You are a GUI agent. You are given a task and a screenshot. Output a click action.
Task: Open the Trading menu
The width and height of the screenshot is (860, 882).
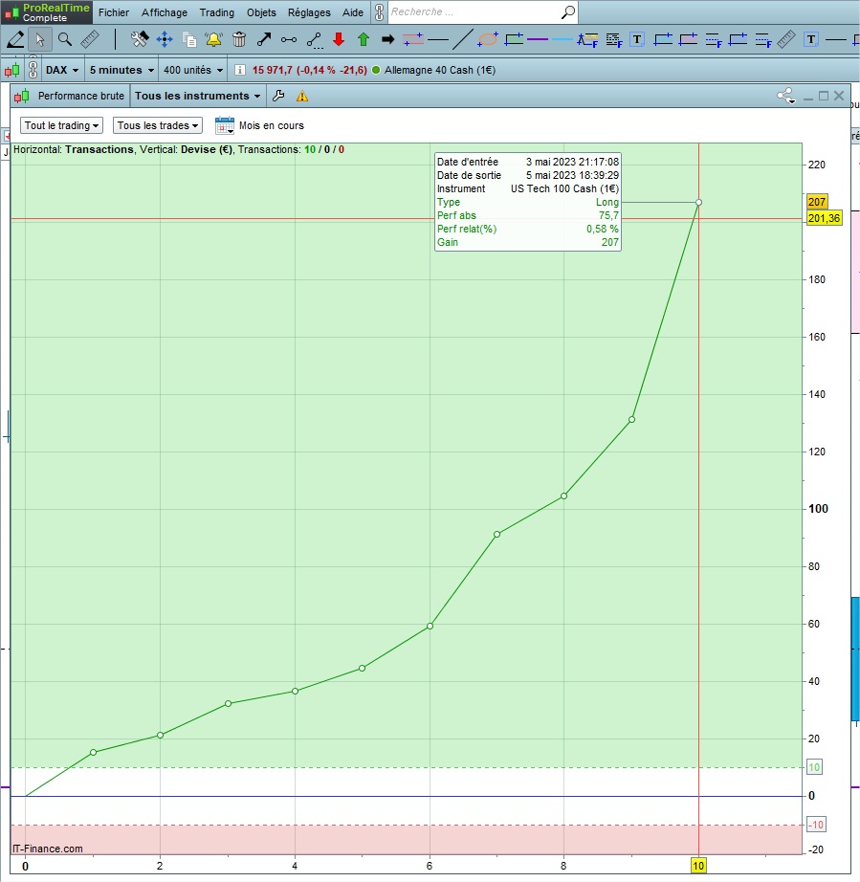216,12
